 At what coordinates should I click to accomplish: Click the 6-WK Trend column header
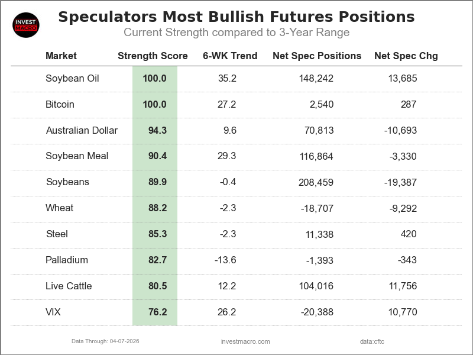click(x=230, y=56)
